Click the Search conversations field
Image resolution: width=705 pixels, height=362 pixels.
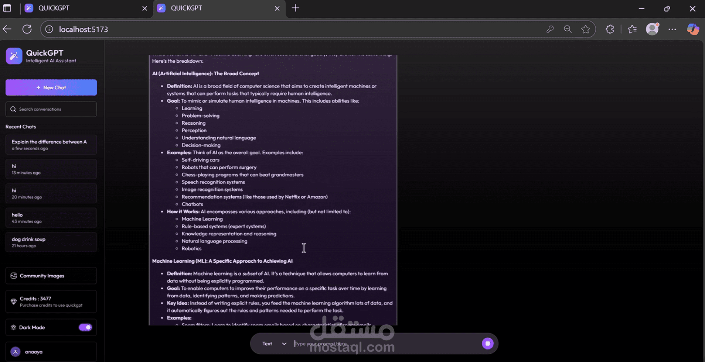(51, 109)
